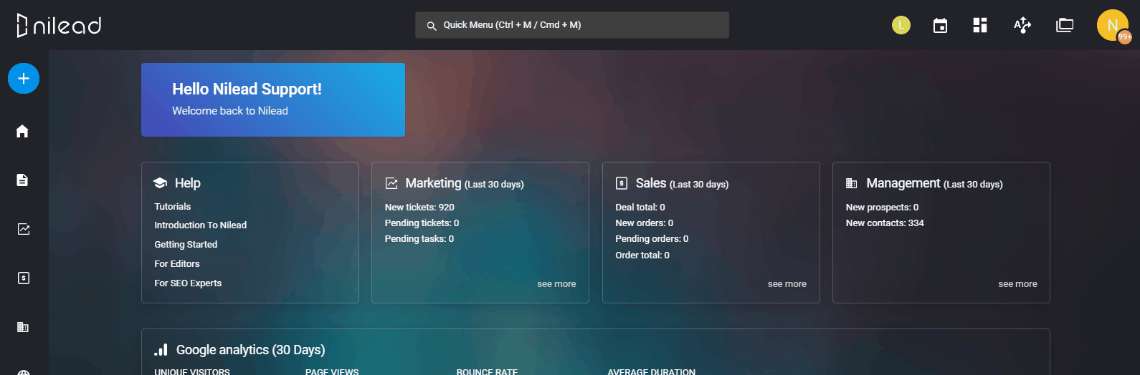Click Pending orders: 0 text

coord(652,238)
